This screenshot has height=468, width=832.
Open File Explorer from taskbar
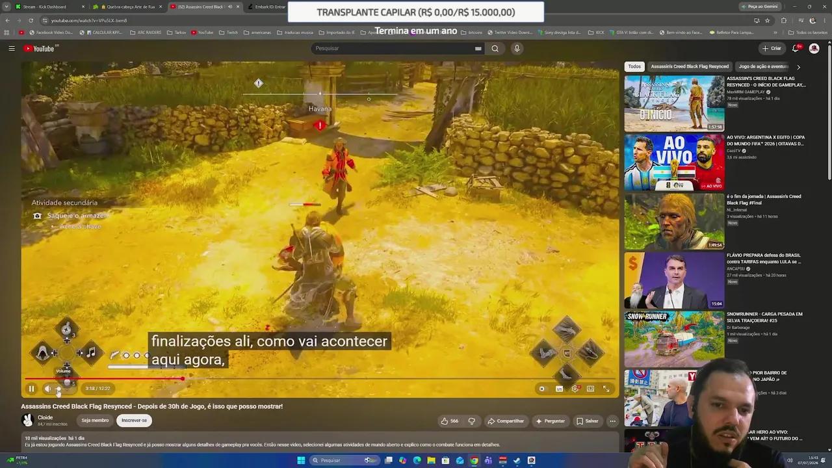431,460
